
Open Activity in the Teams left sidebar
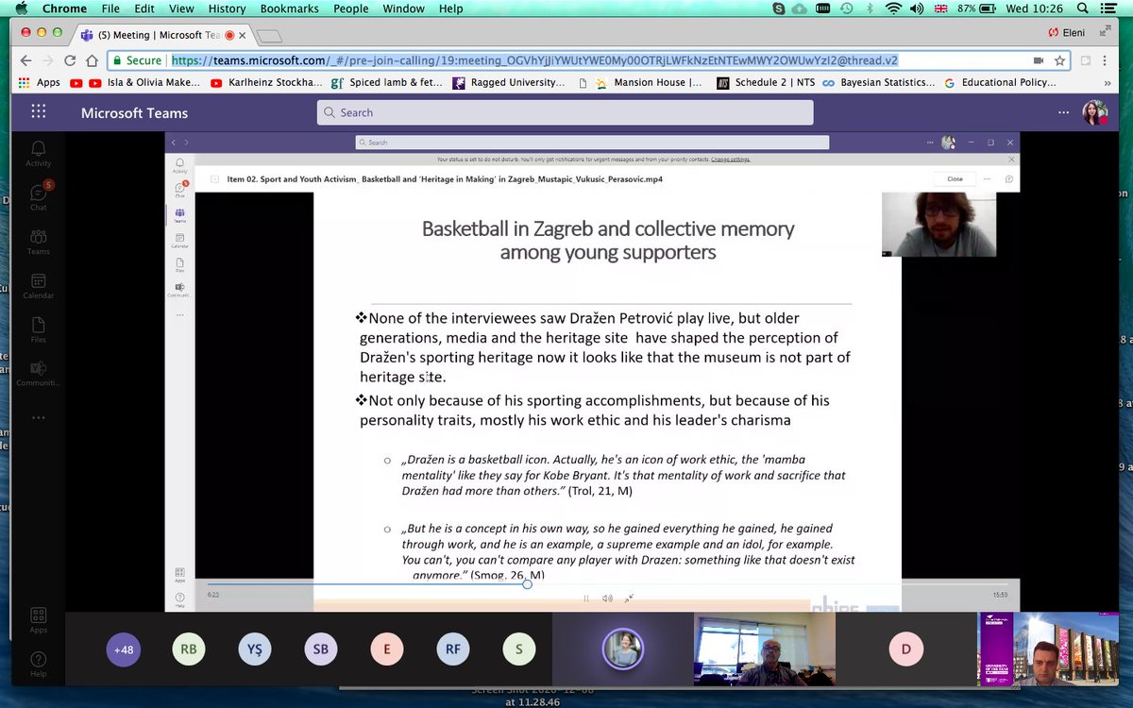pyautogui.click(x=38, y=153)
